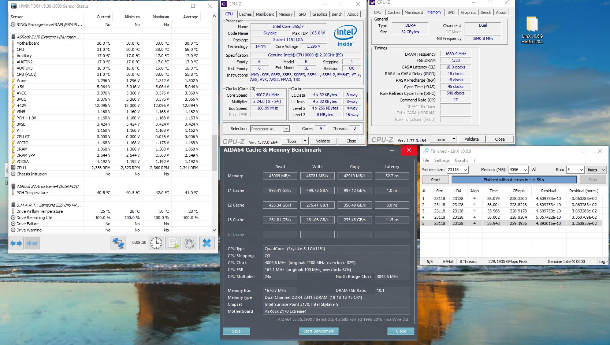
Task: Open the ? help menu in LinX
Action: tap(474, 160)
